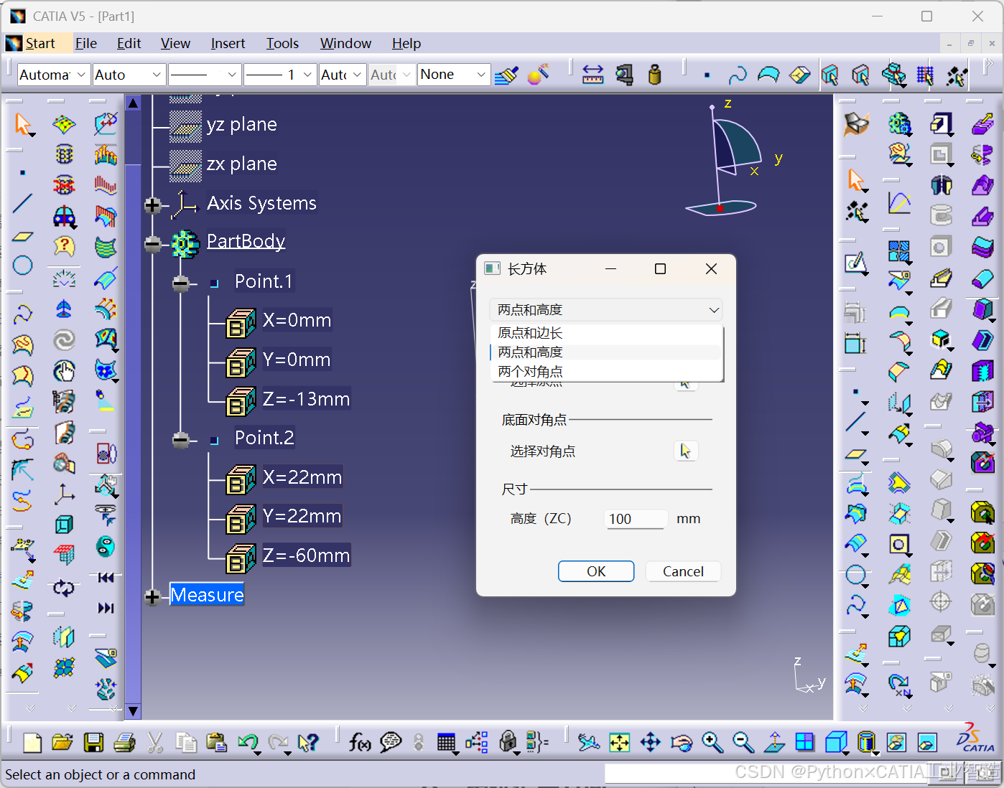Screen dimensions: 1004x788
Task: Open the Start menu
Action: point(40,44)
